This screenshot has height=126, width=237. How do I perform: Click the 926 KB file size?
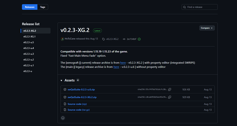[186, 90]
